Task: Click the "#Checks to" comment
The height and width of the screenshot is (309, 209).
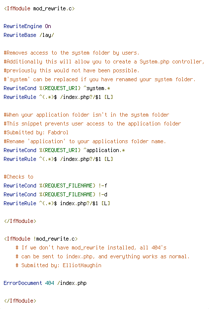Action: tap(19, 177)
